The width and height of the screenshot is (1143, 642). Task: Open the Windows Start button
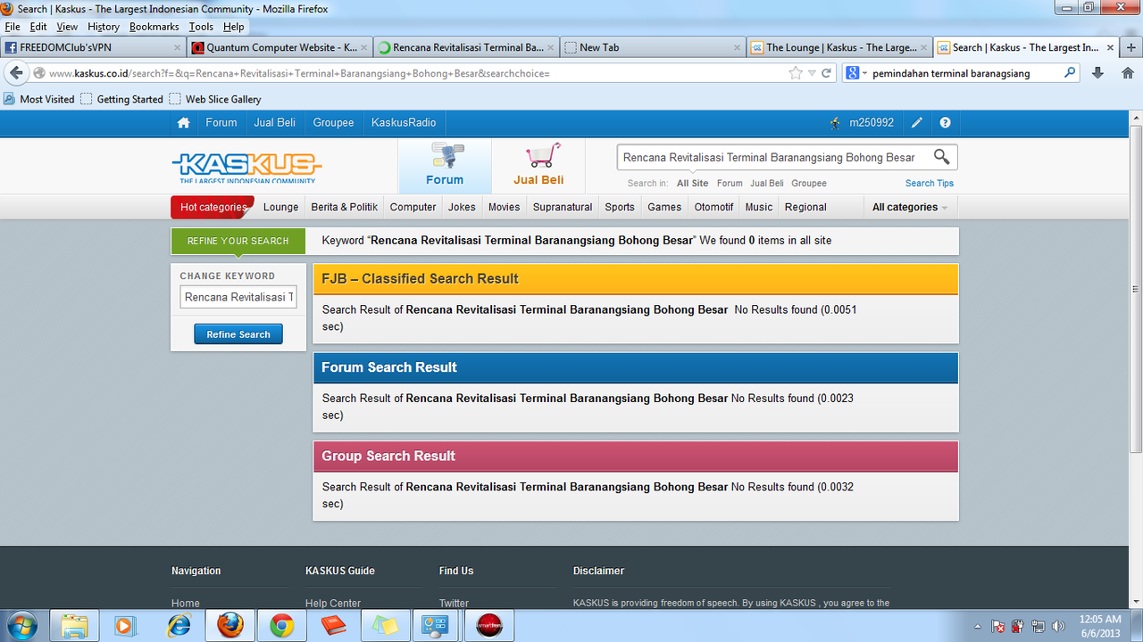[x=21, y=626]
